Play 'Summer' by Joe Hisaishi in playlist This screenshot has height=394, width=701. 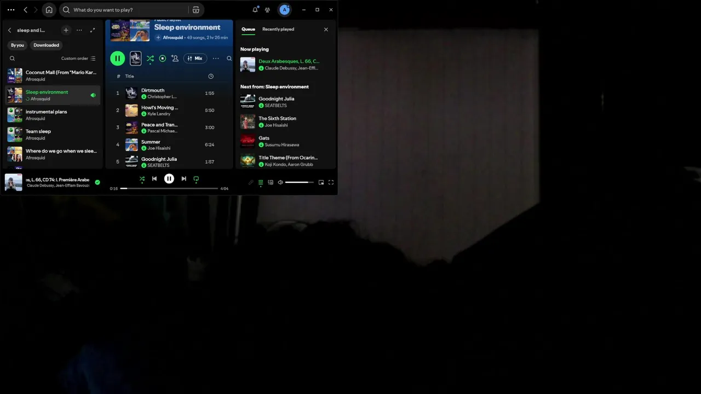(169, 144)
